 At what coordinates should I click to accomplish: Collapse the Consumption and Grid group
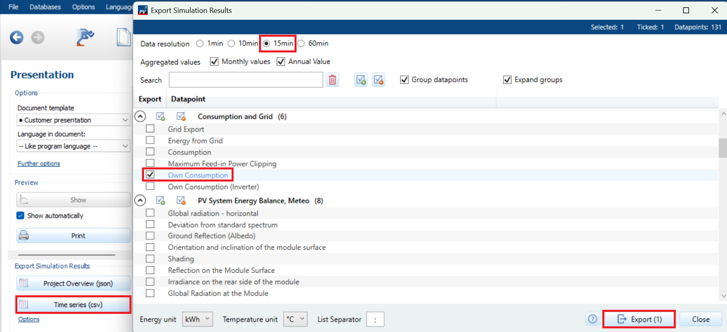pos(140,117)
